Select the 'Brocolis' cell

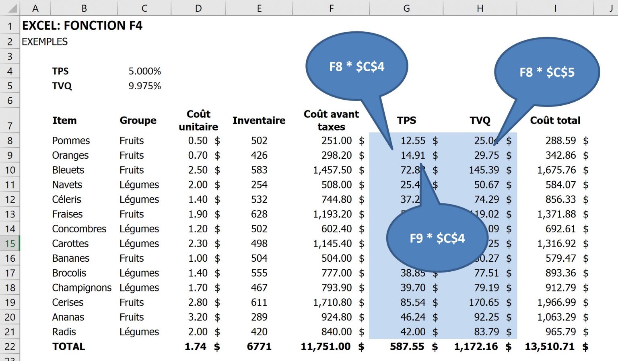pyautogui.click(x=84, y=273)
